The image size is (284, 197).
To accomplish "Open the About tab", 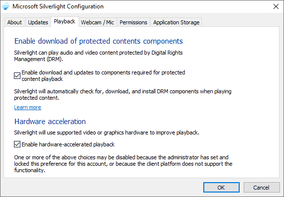I will [14, 22].
